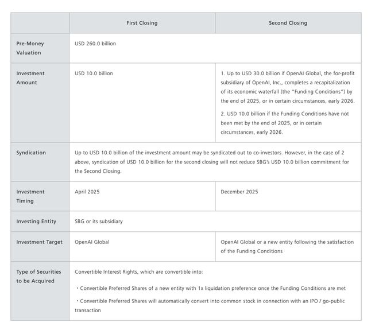Image resolution: width=379 pixels, height=330 pixels.
Task: Click the bullet about 1x liquidation preference
Action: coord(210,288)
